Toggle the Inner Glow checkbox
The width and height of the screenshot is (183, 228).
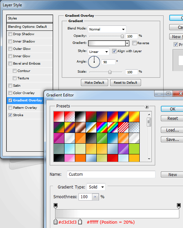(10, 56)
